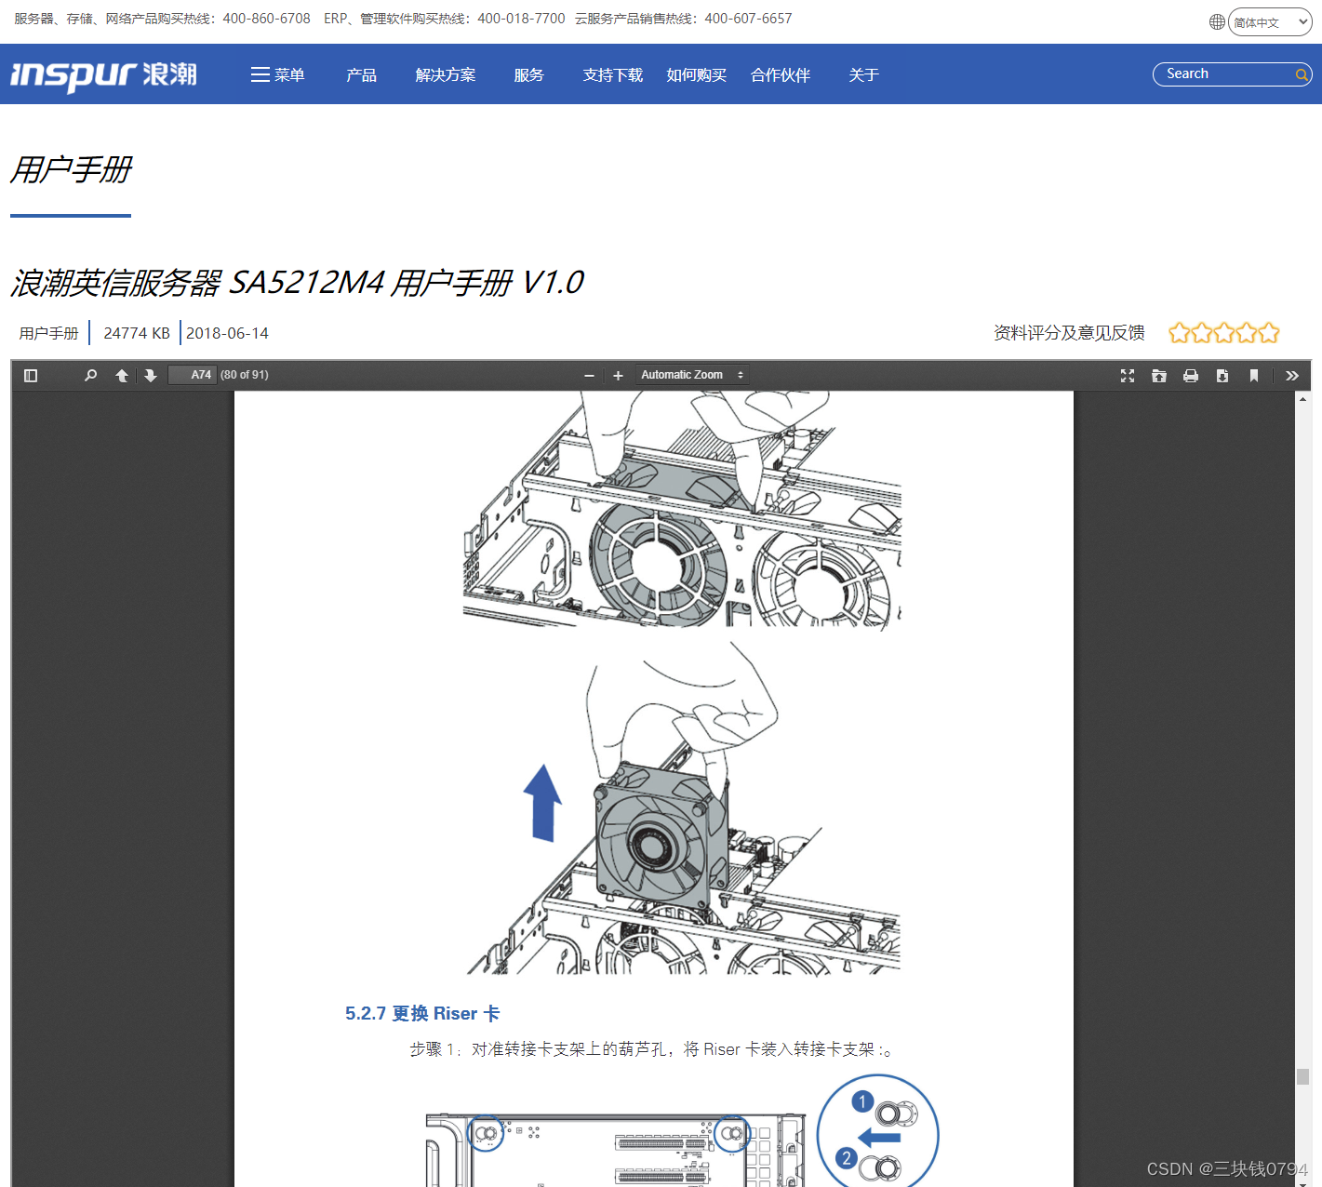Open the 关于 menu

coord(863,75)
